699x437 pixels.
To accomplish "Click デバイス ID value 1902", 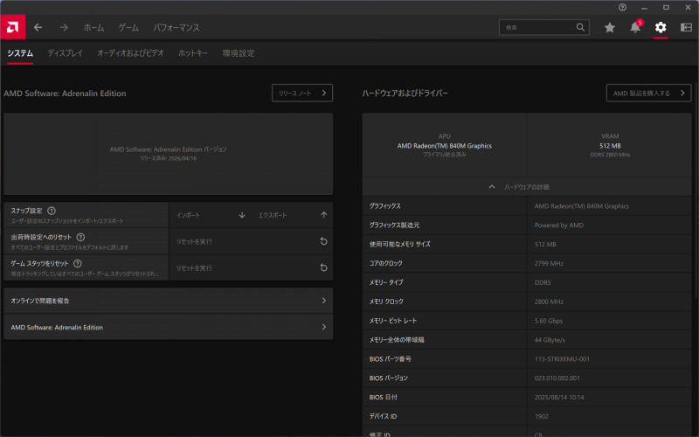I will click(541, 417).
